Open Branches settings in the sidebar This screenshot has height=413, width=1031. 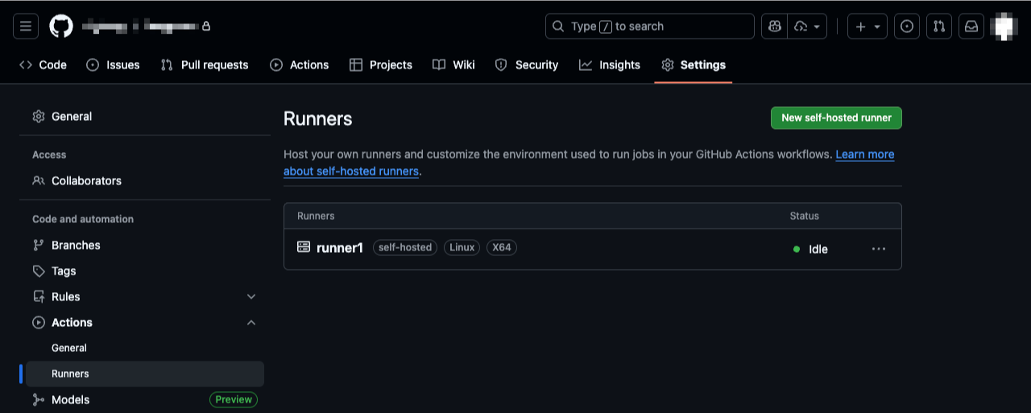pyautogui.click(x=76, y=246)
